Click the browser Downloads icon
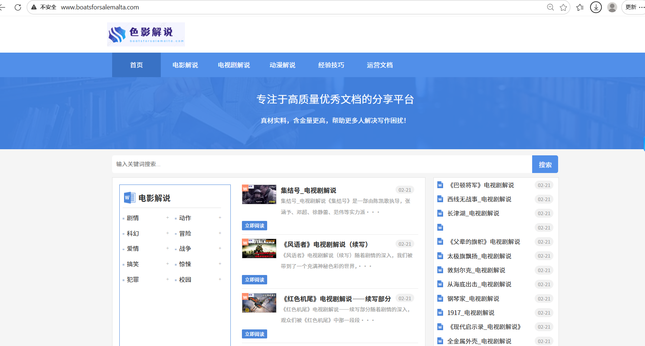The image size is (645, 346). coord(596,7)
